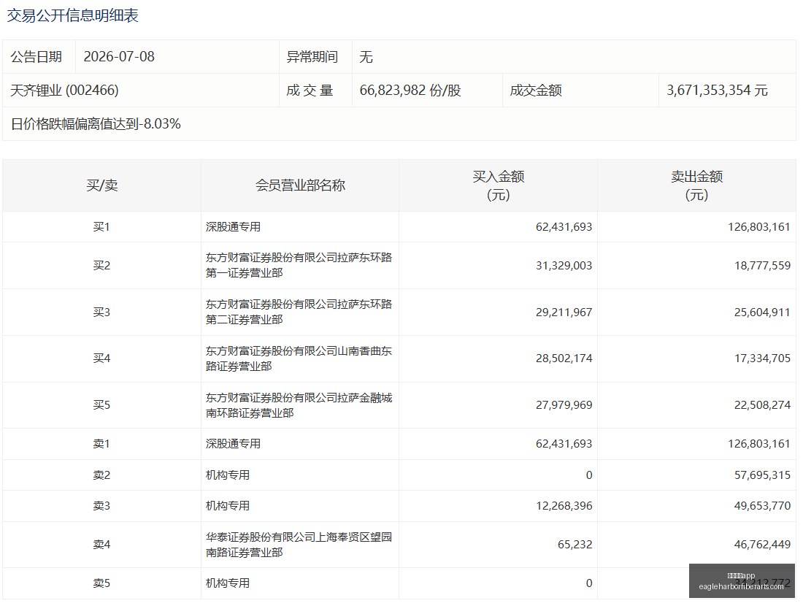Select buy amount 29,211,967
Viewport: 803px width, 606px height.
pos(564,312)
